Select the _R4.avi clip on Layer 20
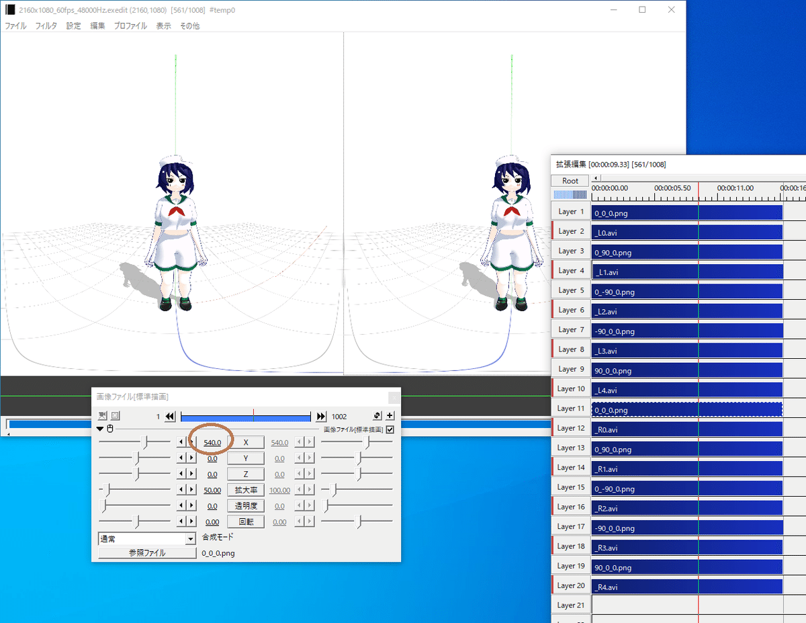The width and height of the screenshot is (806, 623). (687, 587)
